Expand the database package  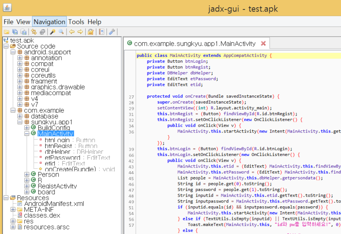pos(20,116)
